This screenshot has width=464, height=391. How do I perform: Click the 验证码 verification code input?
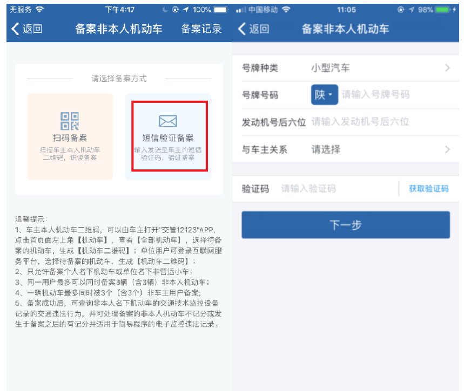pyautogui.click(x=335, y=189)
